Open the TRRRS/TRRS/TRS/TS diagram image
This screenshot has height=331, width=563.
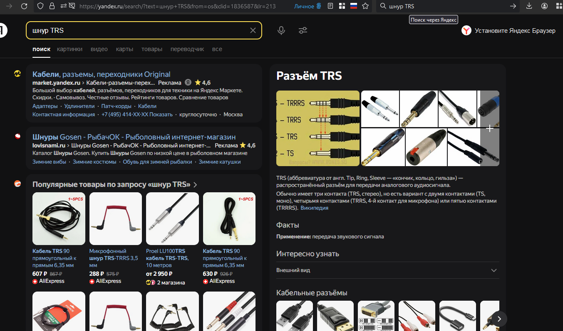(x=318, y=128)
